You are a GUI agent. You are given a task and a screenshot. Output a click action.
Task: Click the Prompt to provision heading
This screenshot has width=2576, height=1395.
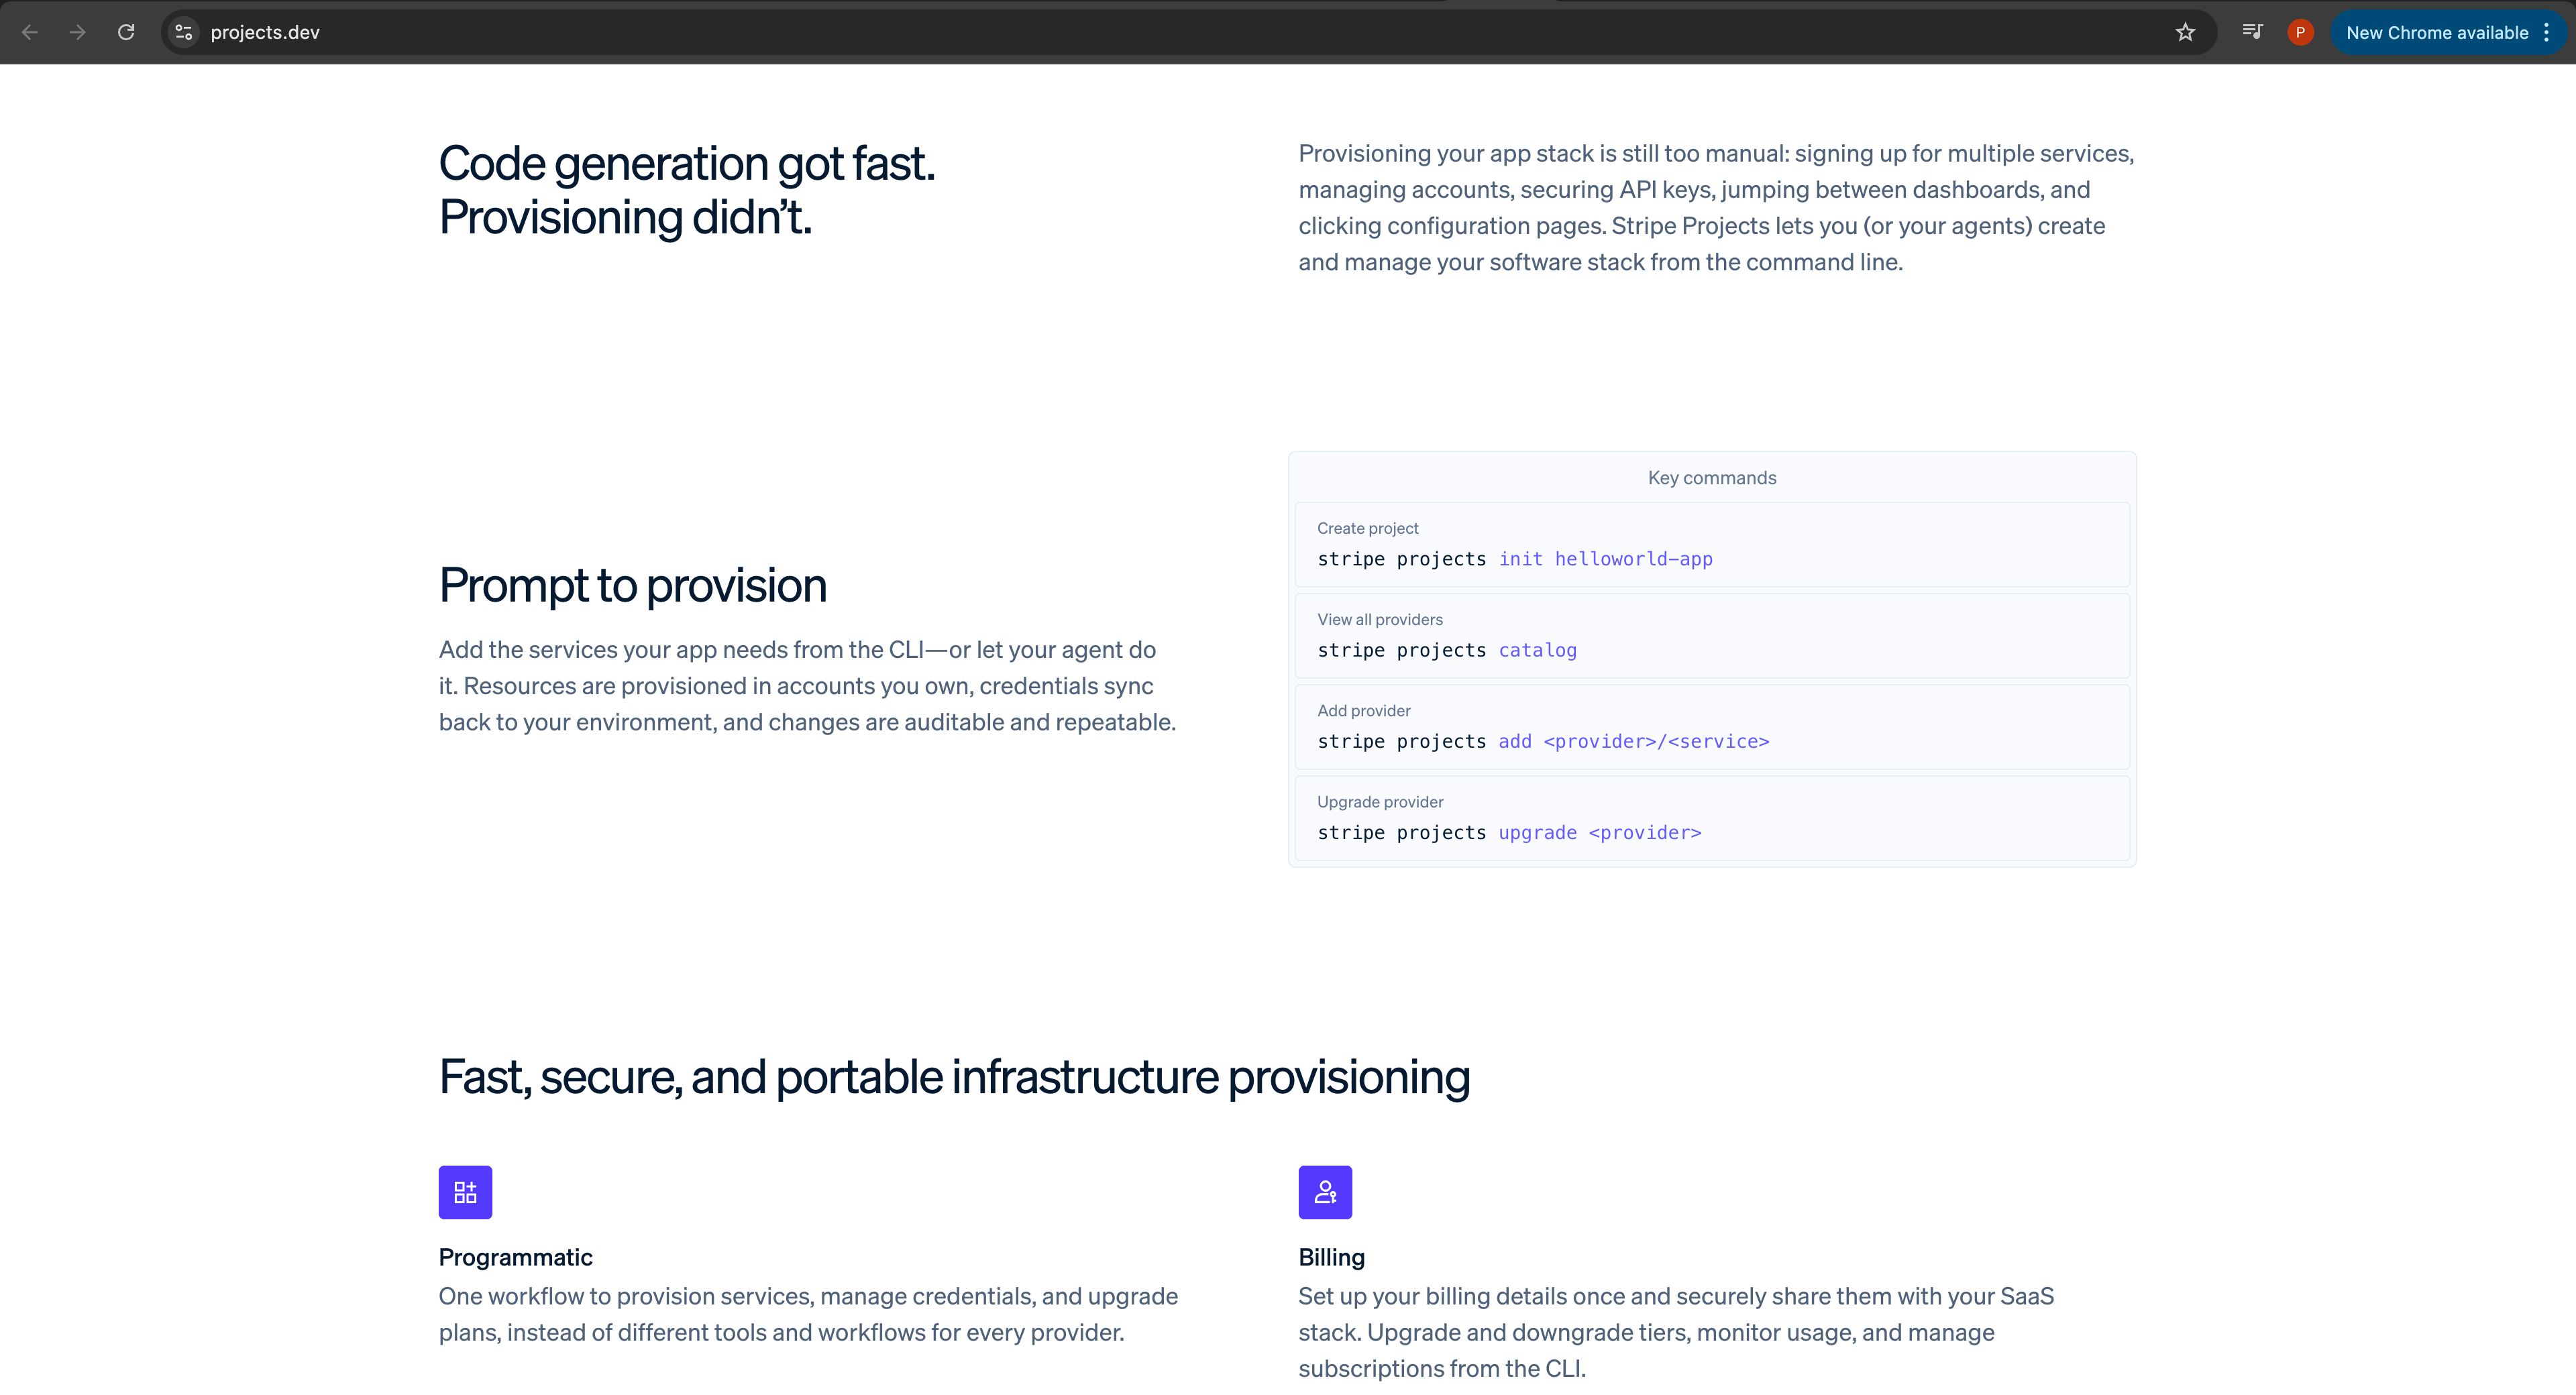click(x=632, y=585)
